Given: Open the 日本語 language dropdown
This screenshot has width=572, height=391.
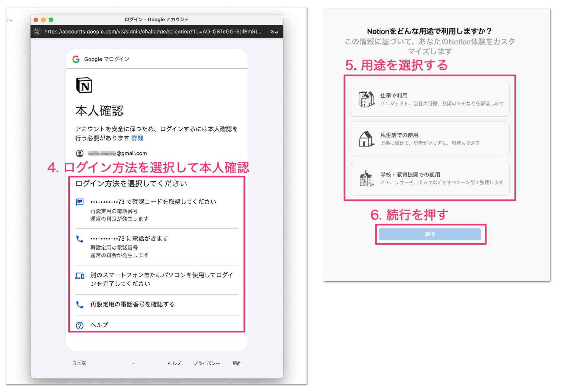Looking at the screenshot, I should pos(104,363).
